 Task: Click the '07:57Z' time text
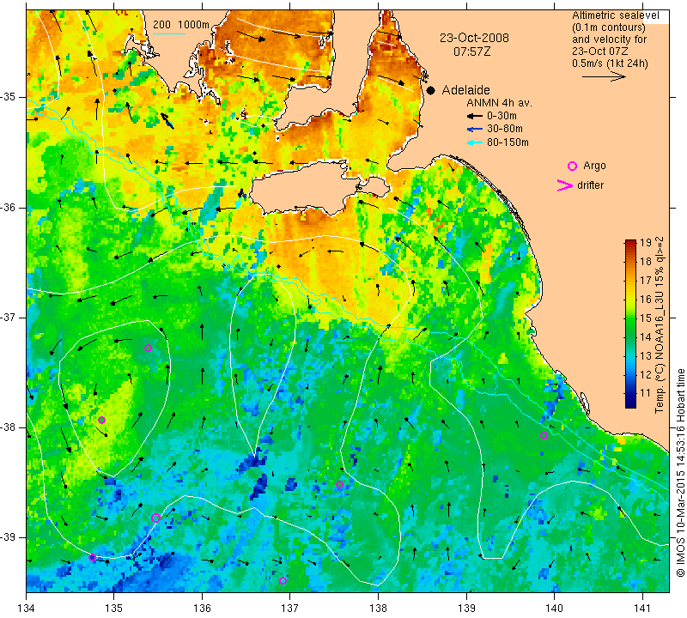point(471,51)
